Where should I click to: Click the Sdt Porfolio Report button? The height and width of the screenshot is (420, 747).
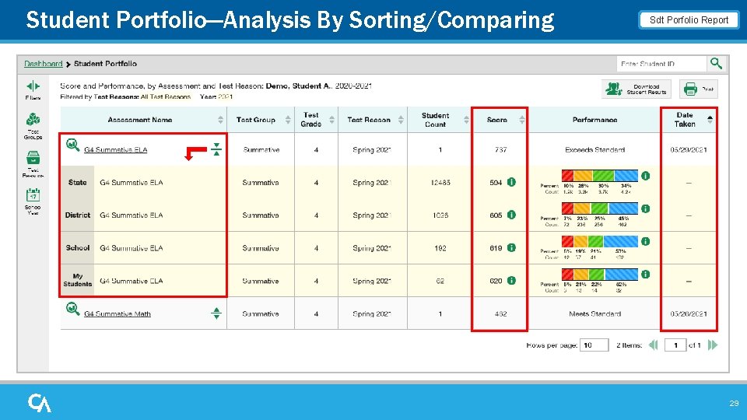(x=689, y=20)
